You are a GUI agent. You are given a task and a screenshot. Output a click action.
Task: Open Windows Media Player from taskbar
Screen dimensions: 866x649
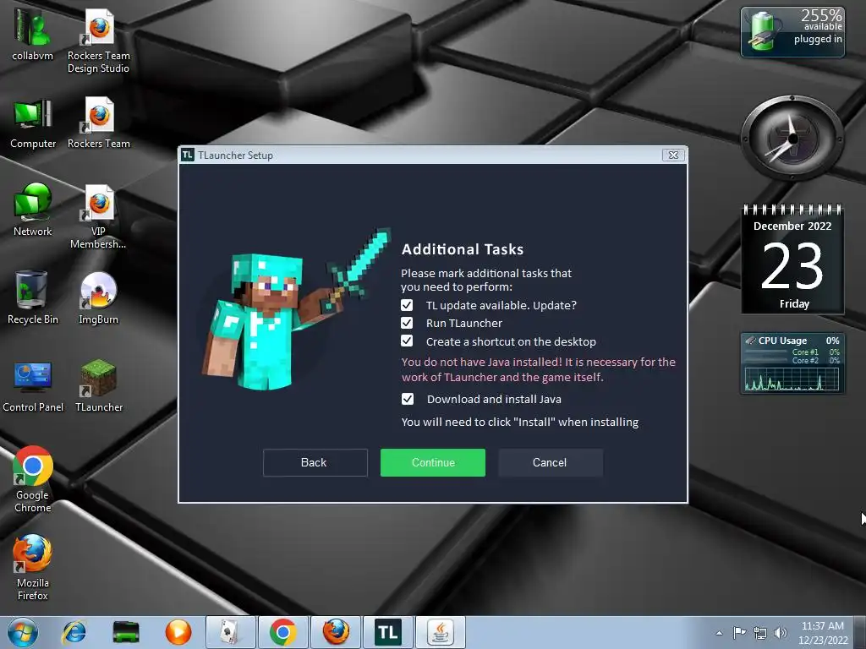[178, 632]
